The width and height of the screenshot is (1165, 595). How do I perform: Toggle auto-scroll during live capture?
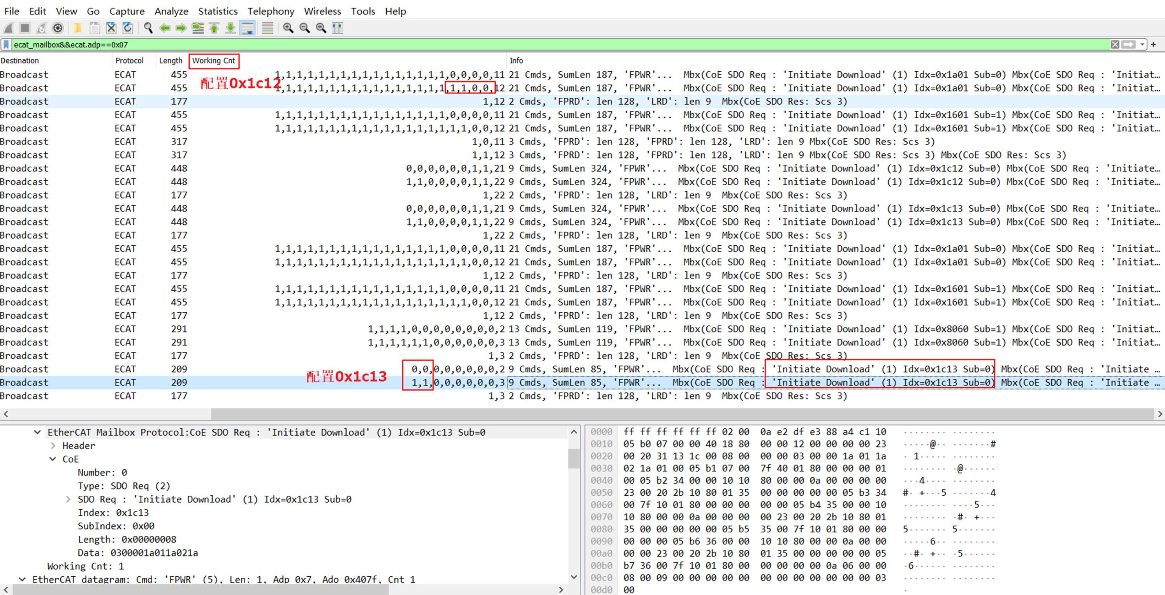click(x=248, y=28)
